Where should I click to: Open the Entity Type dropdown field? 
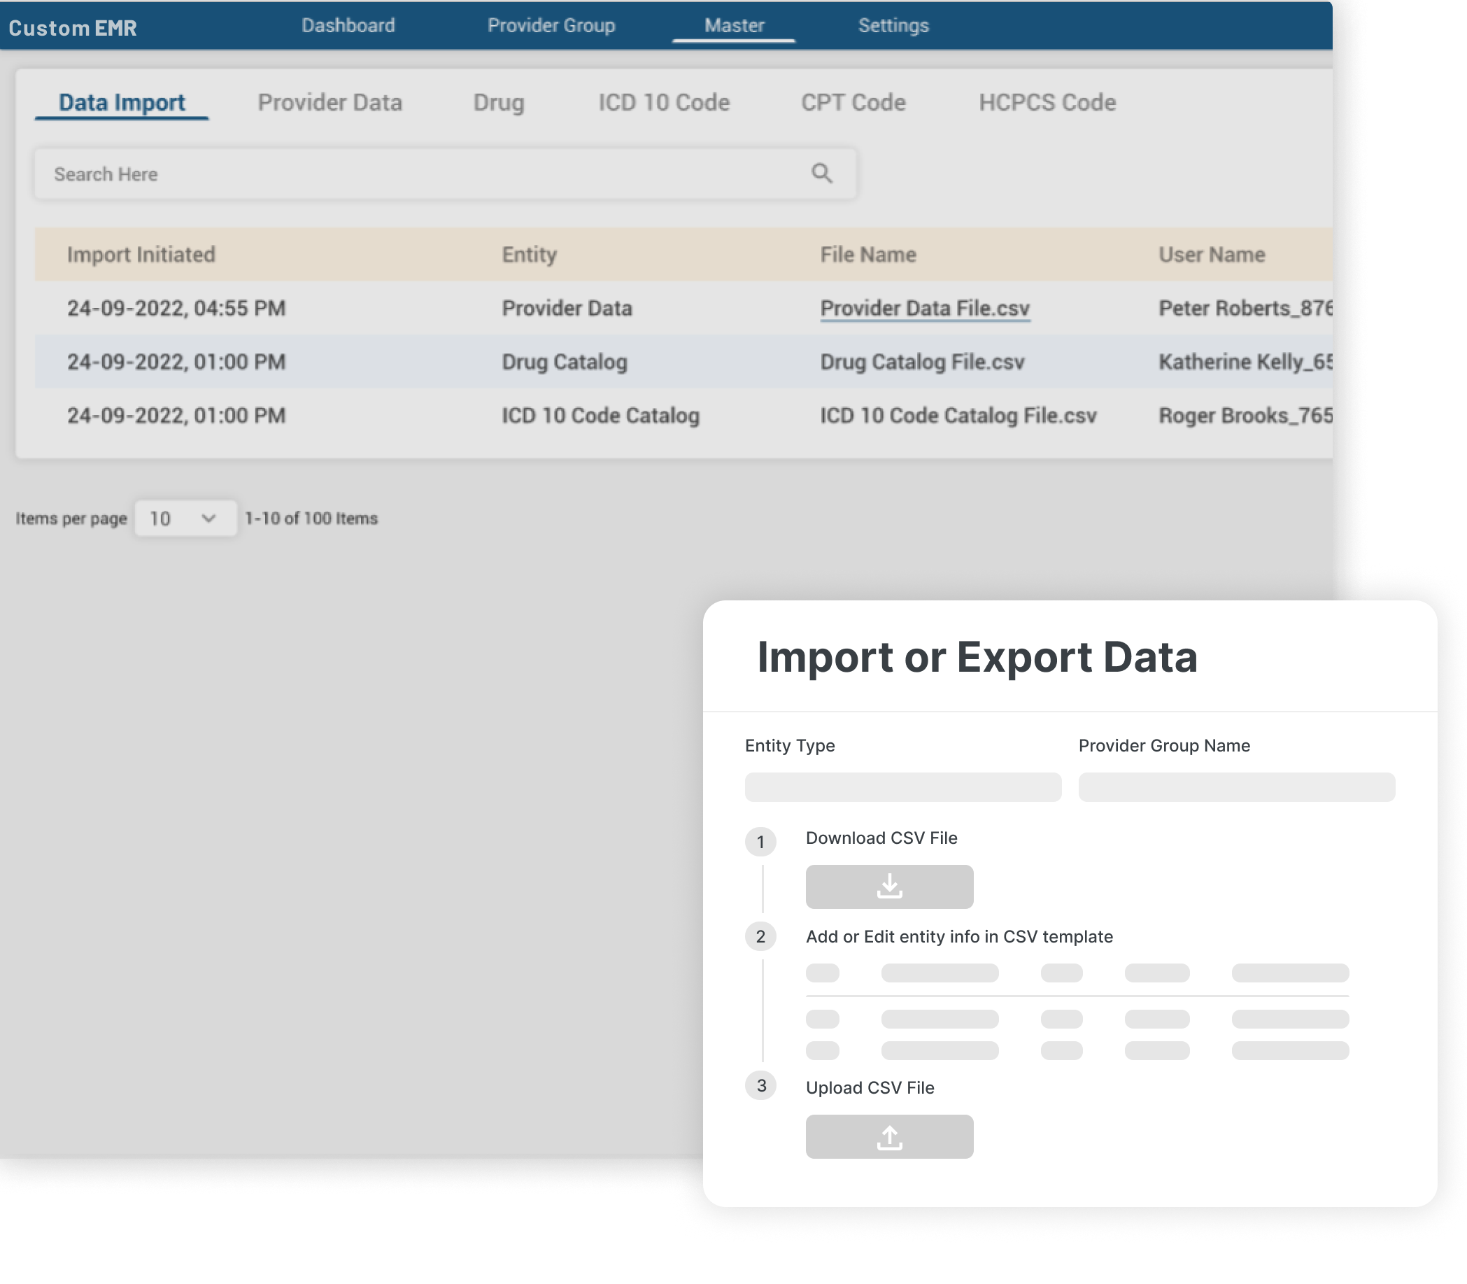coord(902,786)
